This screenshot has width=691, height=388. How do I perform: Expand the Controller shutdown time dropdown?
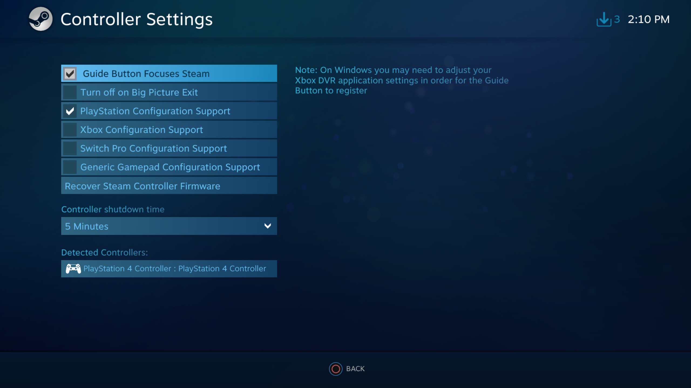(169, 226)
